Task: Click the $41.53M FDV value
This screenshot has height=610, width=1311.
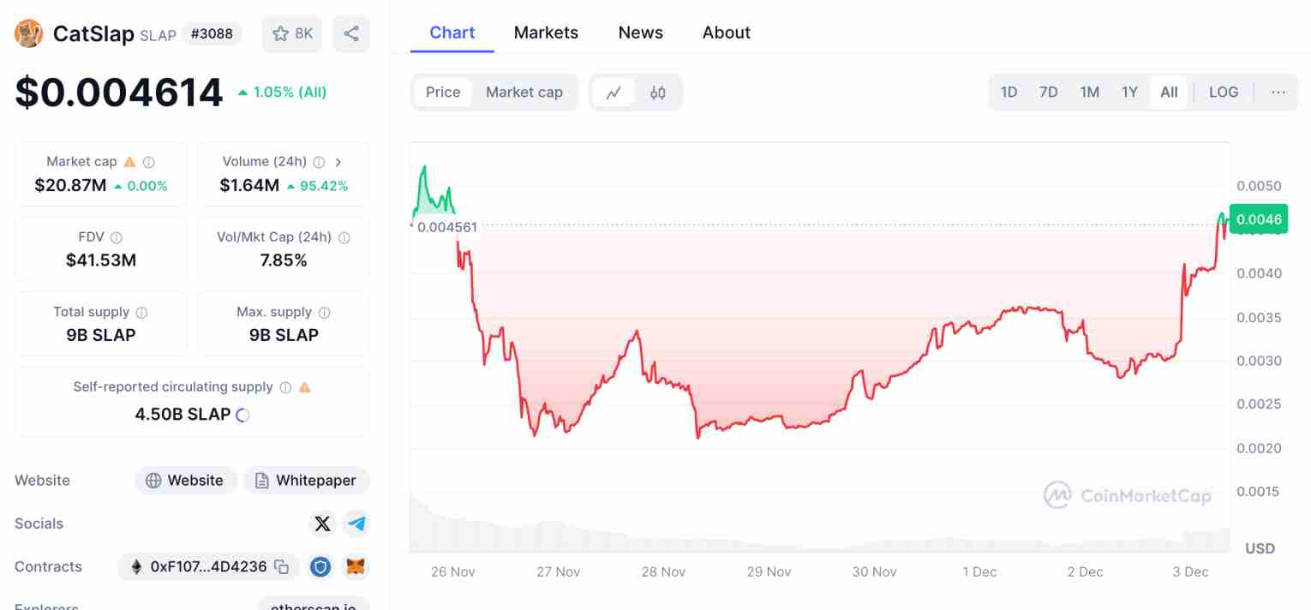Action: coord(101,260)
